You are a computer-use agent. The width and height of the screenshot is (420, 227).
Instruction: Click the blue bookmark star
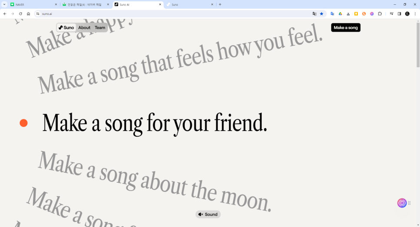pos(321,13)
